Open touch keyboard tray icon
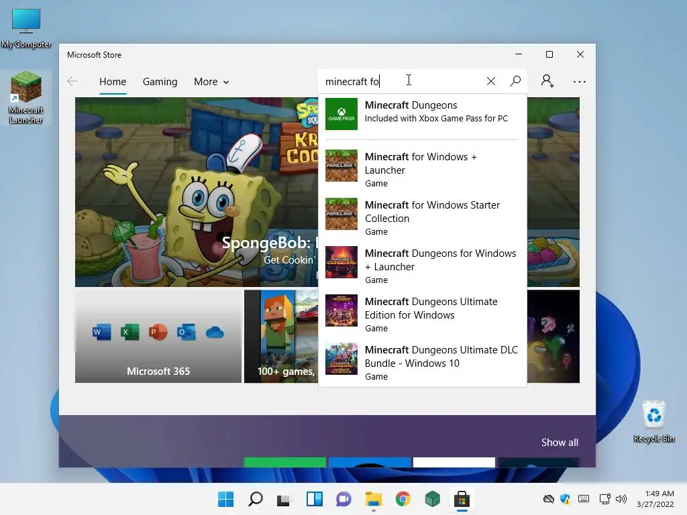This screenshot has width=687, height=515. [x=583, y=499]
